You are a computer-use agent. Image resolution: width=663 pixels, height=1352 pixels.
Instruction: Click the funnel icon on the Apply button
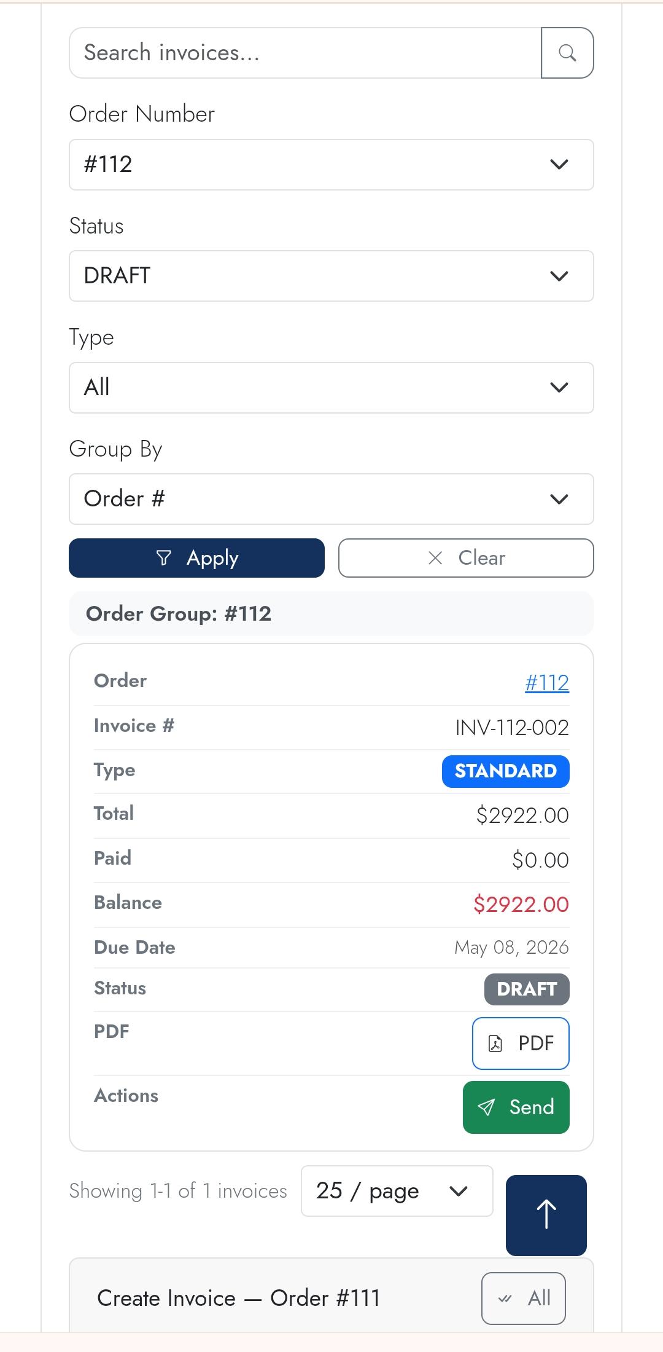[163, 557]
